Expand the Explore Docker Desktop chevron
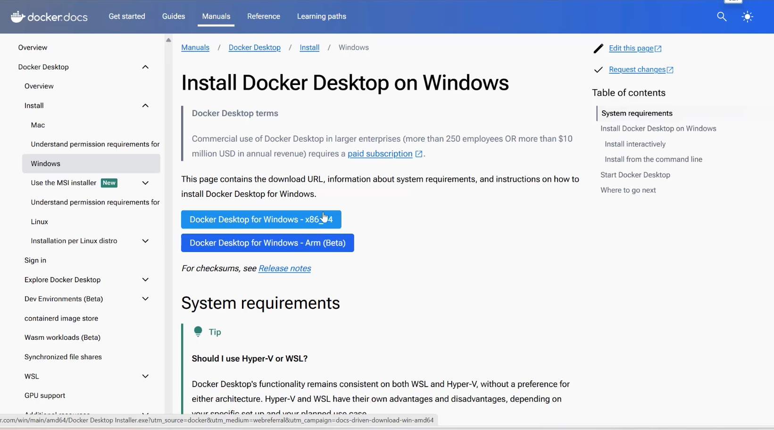 pyautogui.click(x=145, y=280)
